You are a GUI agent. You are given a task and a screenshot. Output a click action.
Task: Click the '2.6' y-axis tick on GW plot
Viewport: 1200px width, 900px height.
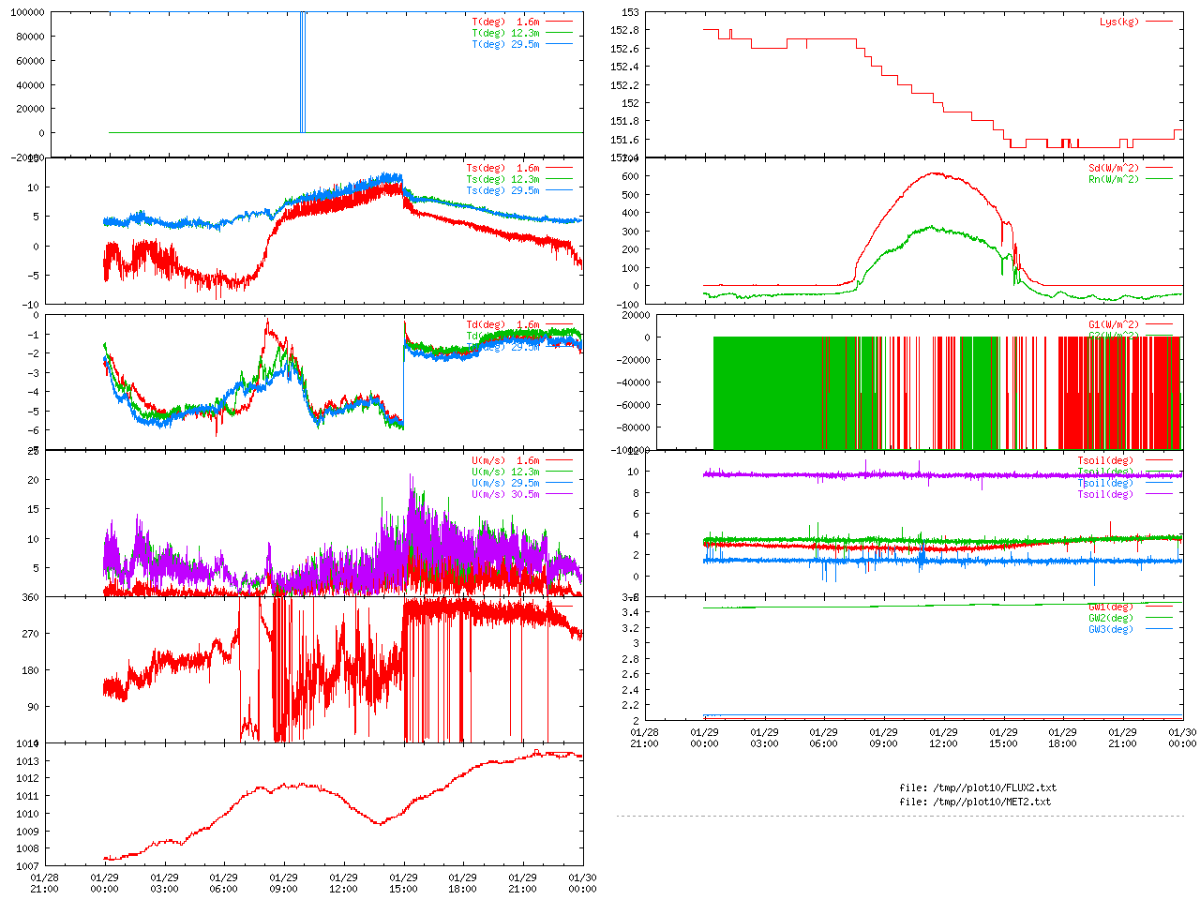(x=630, y=675)
